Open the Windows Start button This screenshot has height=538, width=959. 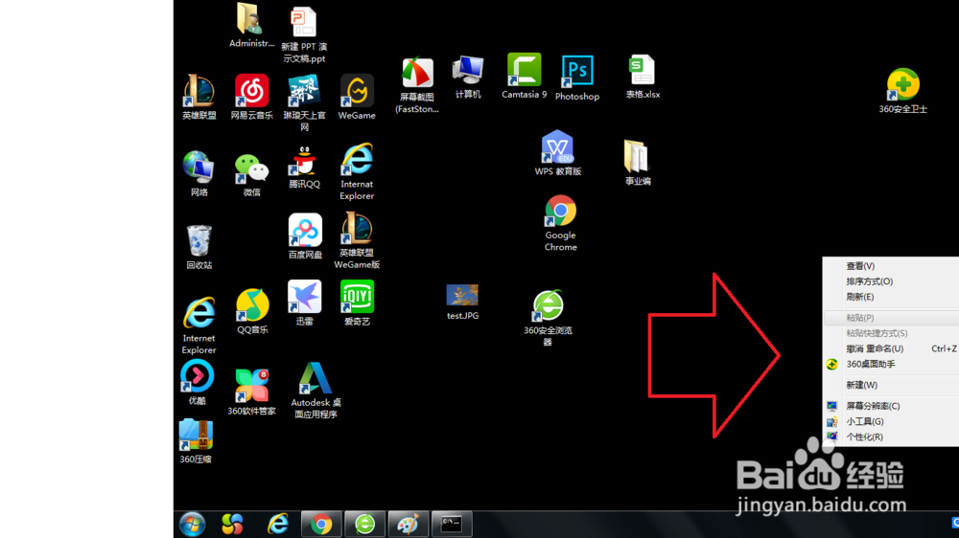coord(192,525)
